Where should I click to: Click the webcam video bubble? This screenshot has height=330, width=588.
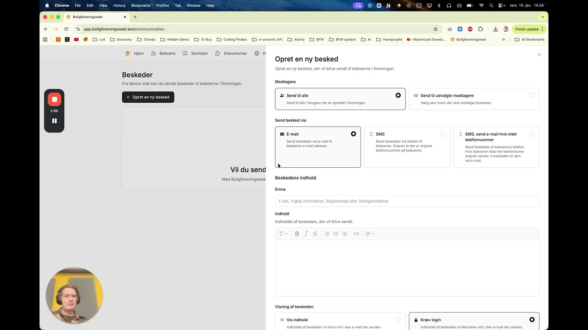point(74,295)
